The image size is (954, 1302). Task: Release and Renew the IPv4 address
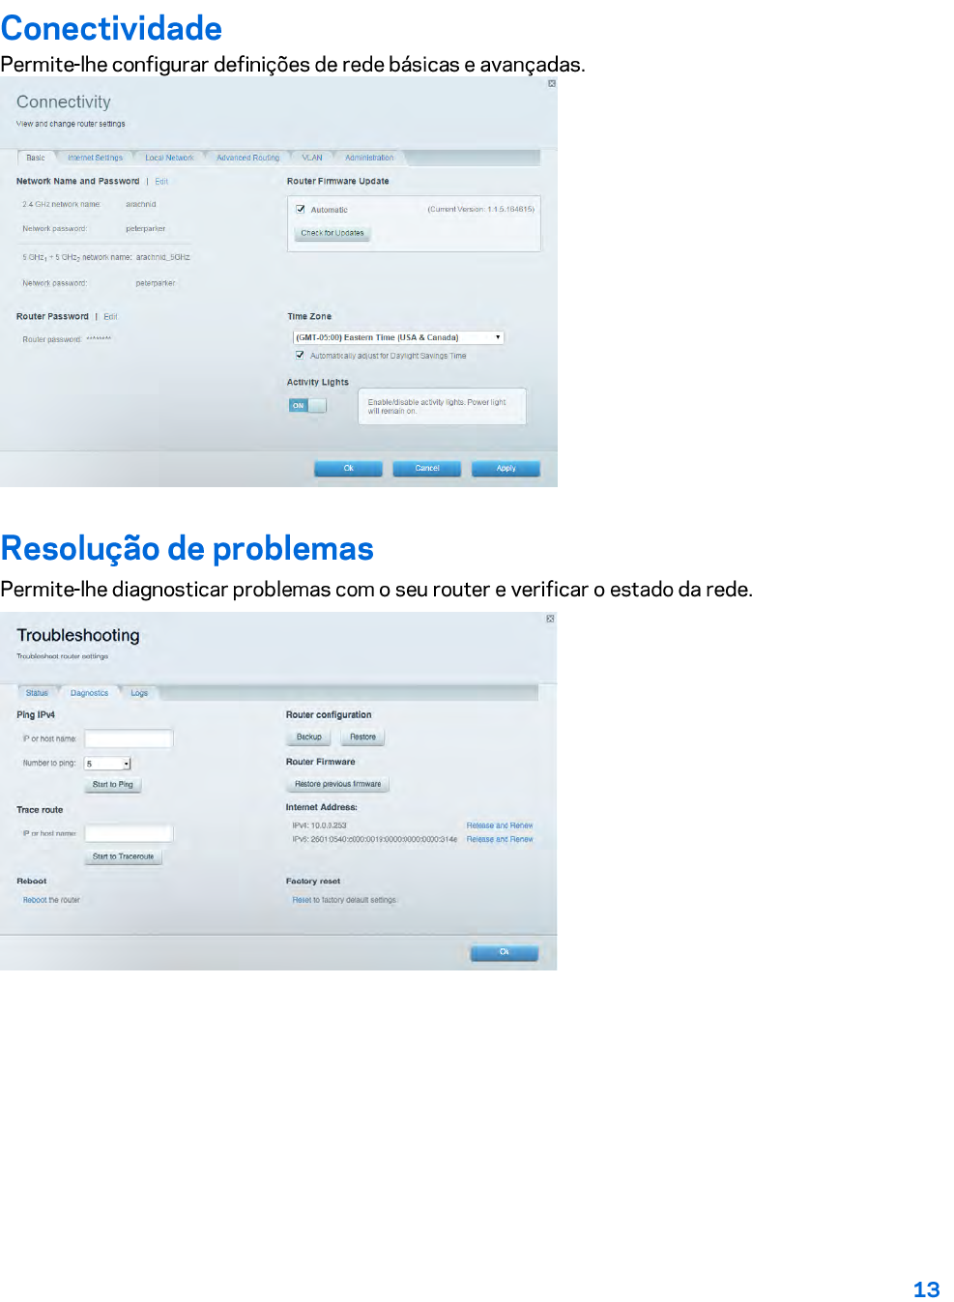pyautogui.click(x=500, y=826)
